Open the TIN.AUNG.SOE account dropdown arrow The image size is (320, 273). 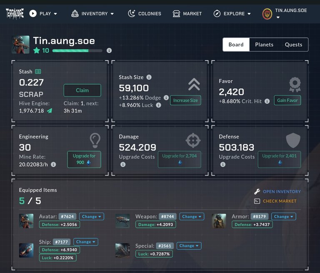pos(278,18)
